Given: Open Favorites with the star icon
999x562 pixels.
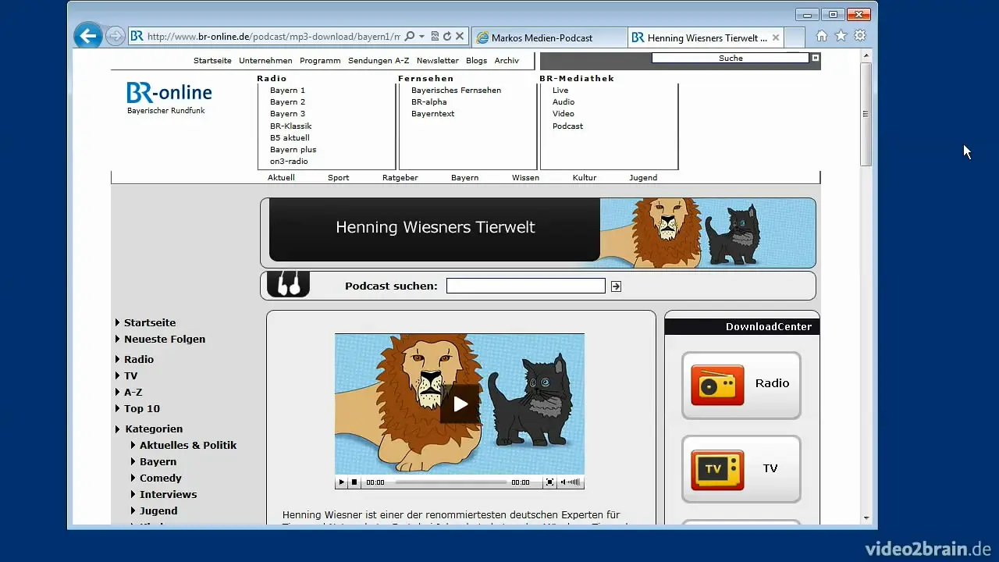Looking at the screenshot, I should click(841, 36).
